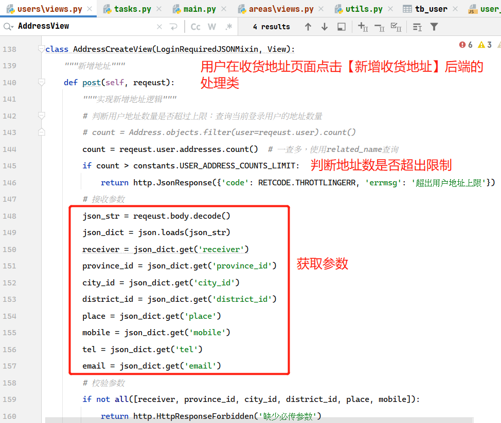Click 'USER_ADDRESS_COUNTS_LIMIT' constant in code

(237, 166)
